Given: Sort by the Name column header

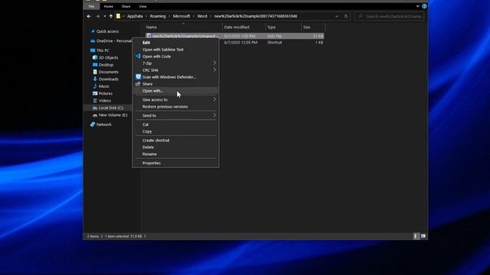Looking at the screenshot, I should point(152,27).
